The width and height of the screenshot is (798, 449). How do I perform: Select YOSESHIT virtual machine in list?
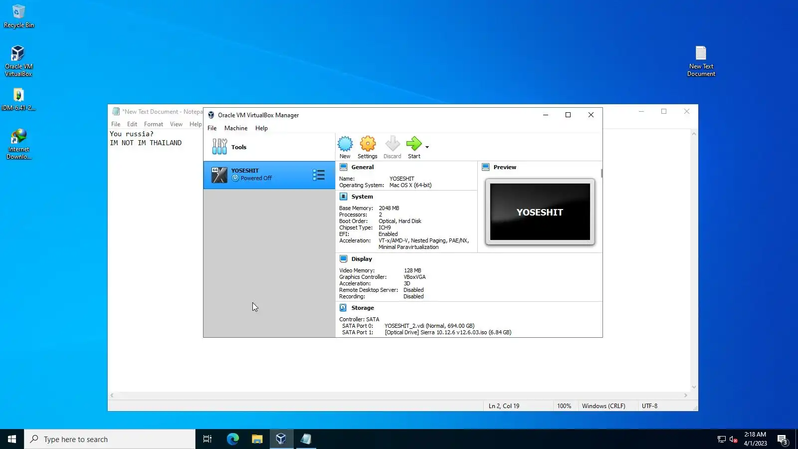tap(269, 175)
